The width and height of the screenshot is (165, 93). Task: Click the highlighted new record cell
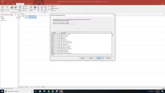click(32, 18)
